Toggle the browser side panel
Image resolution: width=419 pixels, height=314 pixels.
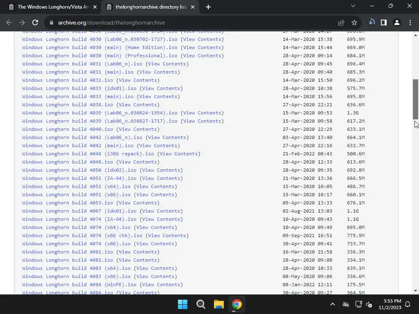pyautogui.click(x=384, y=23)
